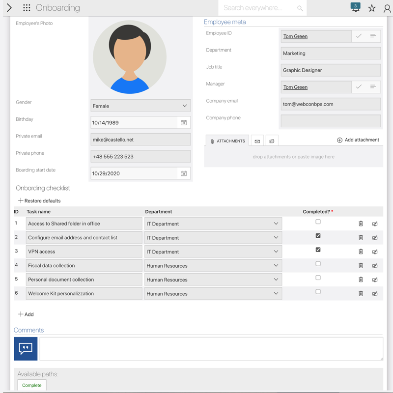This screenshot has height=393, width=393.
Task: Open the Gender dropdown
Action: [x=140, y=106]
